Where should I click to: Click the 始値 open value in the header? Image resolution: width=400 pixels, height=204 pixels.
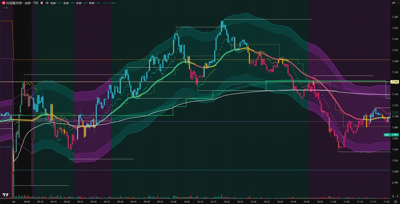point(56,3)
